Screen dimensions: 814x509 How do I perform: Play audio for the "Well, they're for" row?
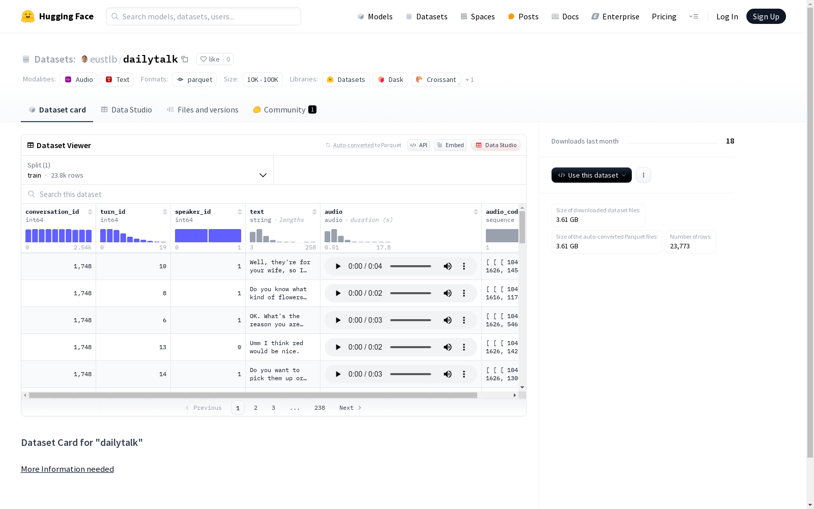coord(338,266)
